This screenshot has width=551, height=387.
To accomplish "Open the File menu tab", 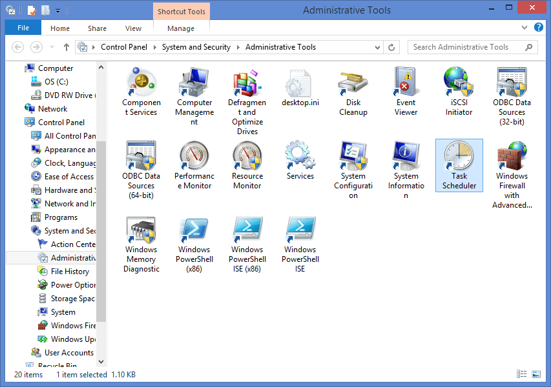I will (x=23, y=28).
